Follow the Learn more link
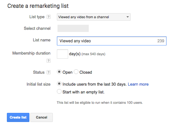This screenshot has height=127, width=170. pyautogui.click(x=138, y=84)
